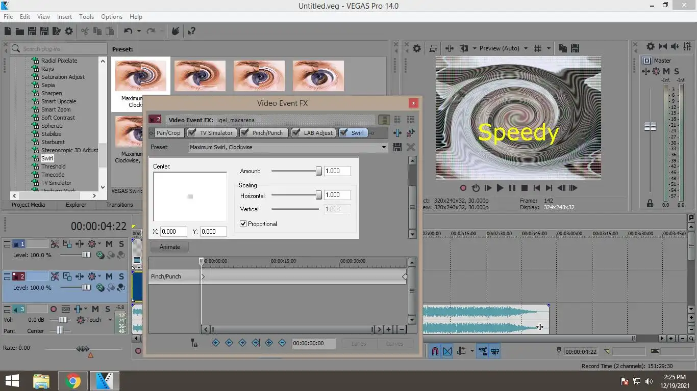Open video preview properties gear icon
This screenshot has height=391, width=697.
coord(417,48)
